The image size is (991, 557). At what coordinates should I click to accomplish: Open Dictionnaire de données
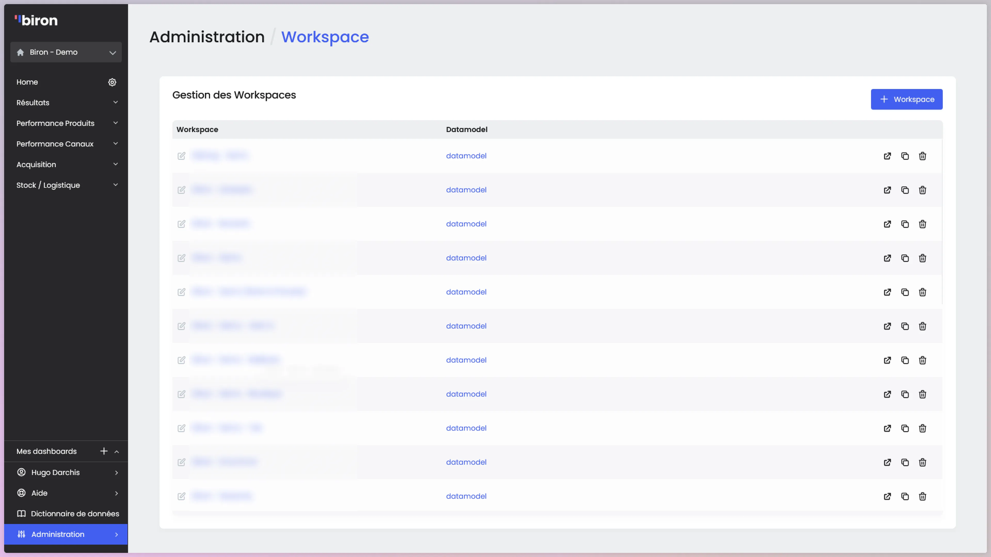coord(66,514)
